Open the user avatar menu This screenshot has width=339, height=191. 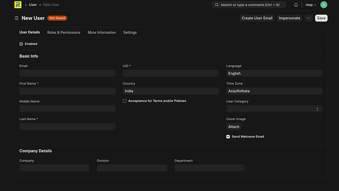tap(324, 5)
